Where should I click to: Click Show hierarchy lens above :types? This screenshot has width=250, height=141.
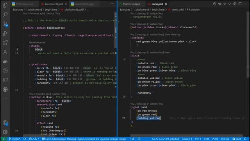[37, 43]
